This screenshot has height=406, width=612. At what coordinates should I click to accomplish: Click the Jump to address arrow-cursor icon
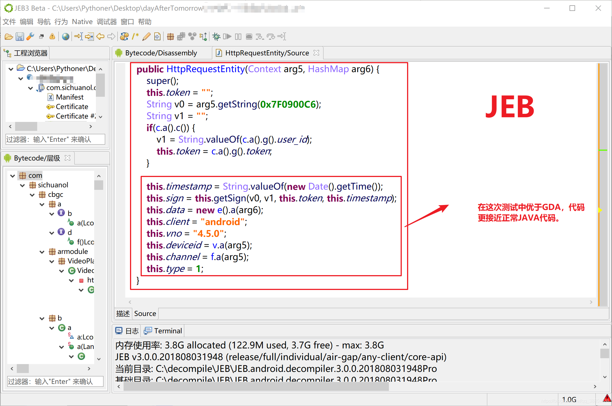[x=79, y=37]
